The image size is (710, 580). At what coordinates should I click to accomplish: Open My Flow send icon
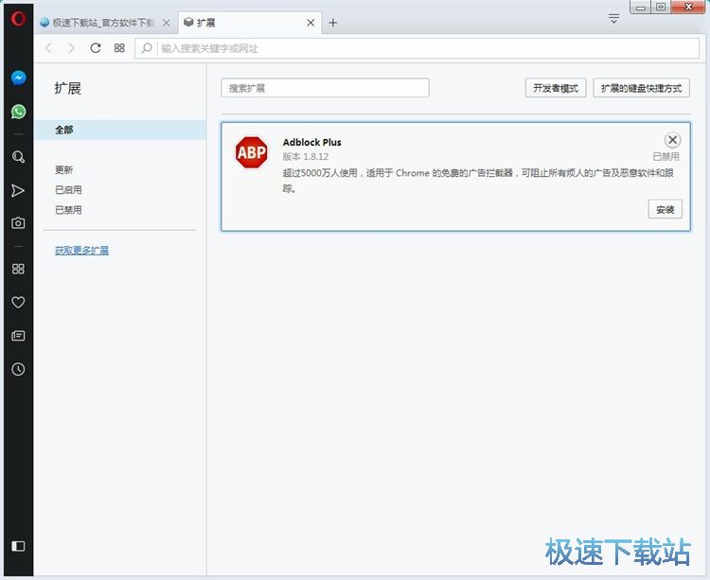tap(18, 190)
